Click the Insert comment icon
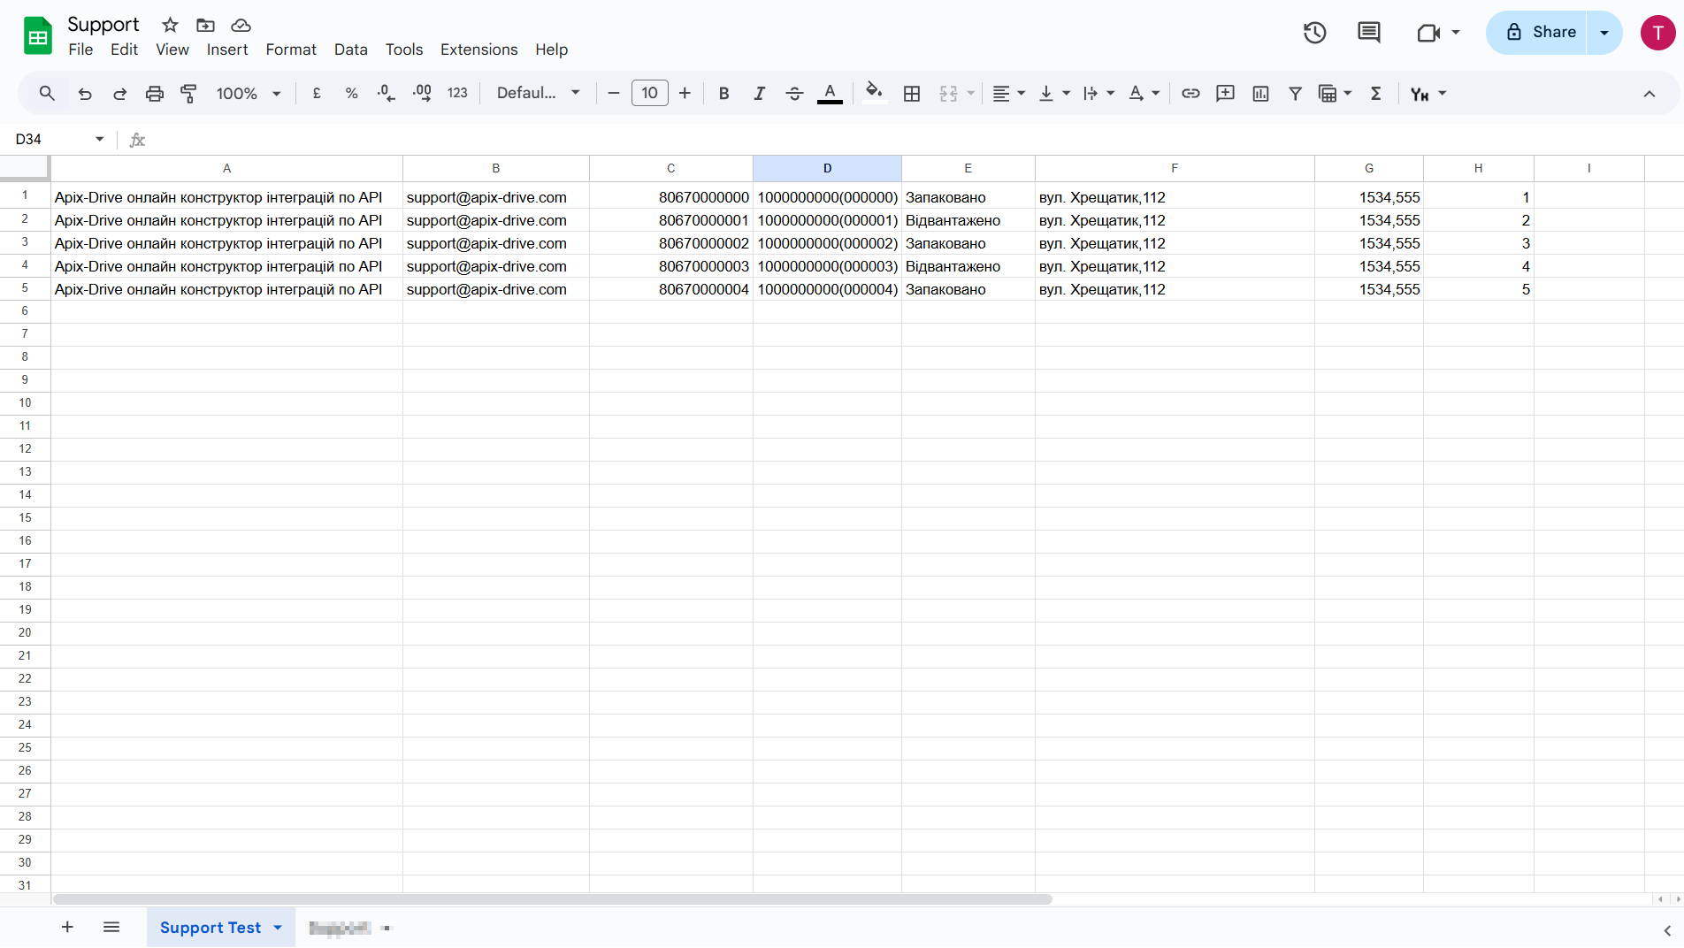 [x=1225, y=93]
